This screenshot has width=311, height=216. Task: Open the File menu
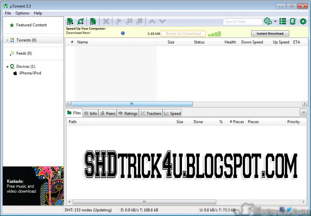click(x=8, y=13)
